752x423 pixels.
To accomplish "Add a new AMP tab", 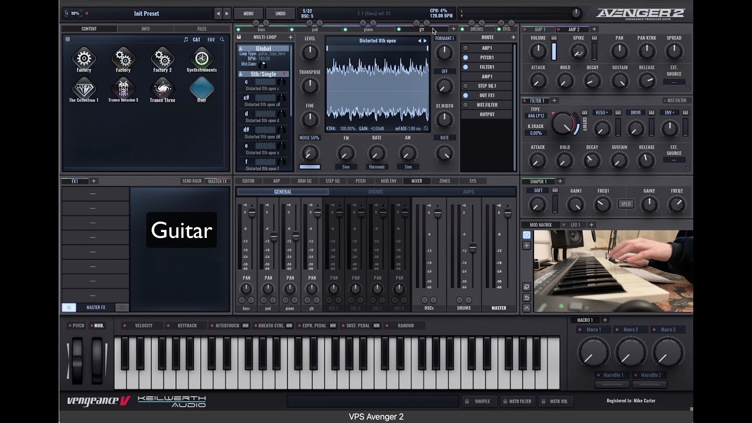I will tap(594, 29).
